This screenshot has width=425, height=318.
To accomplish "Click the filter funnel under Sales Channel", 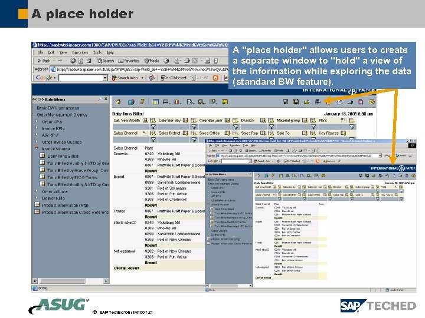I will coord(153,140).
